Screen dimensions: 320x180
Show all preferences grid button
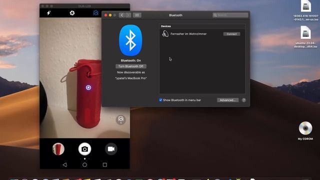click(x=137, y=15)
